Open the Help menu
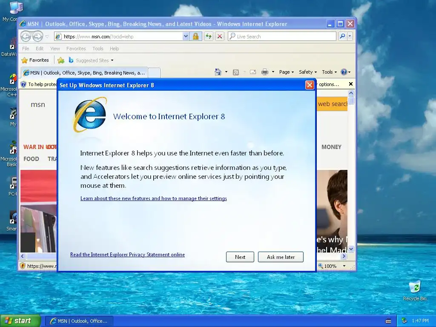 (114, 49)
